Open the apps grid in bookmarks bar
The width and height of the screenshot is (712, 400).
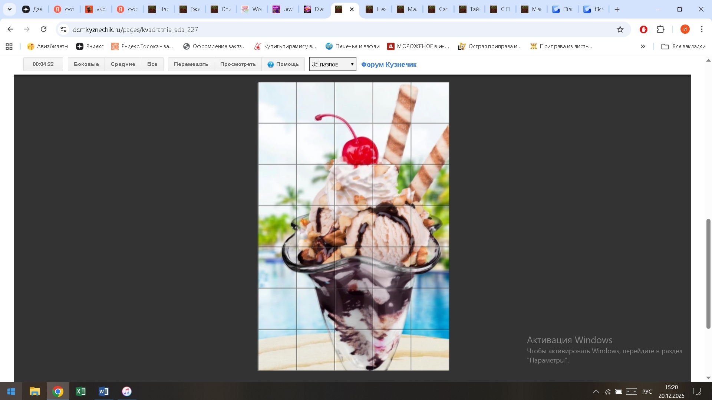[x=9, y=46]
